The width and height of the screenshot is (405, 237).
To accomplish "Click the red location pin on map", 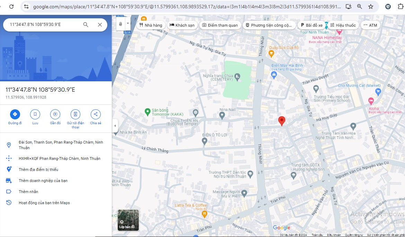I will click(282, 121).
